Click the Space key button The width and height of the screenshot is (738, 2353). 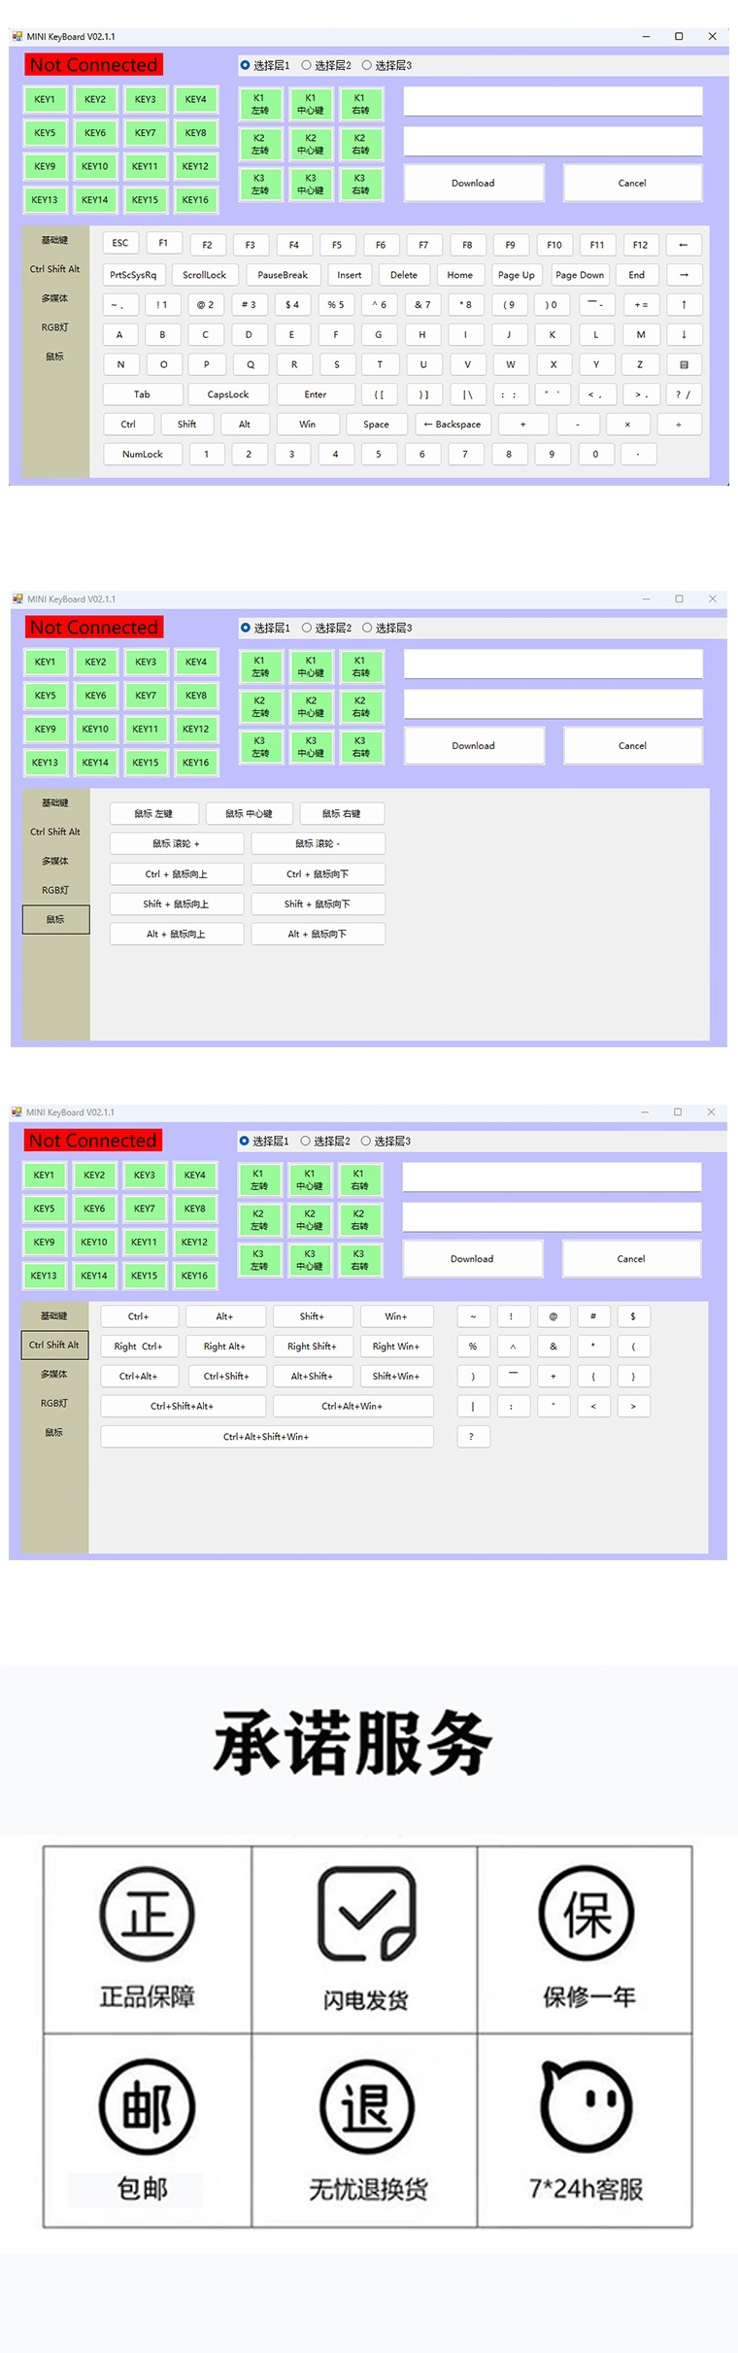click(x=377, y=425)
